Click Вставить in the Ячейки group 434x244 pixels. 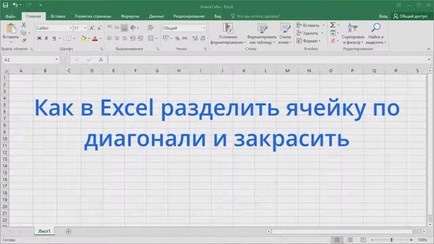[x=310, y=25]
